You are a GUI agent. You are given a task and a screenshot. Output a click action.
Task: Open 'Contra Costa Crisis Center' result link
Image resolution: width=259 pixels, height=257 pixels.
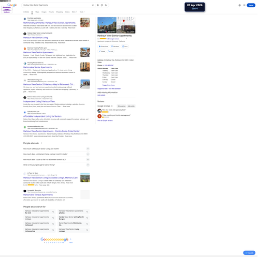(x=51, y=131)
